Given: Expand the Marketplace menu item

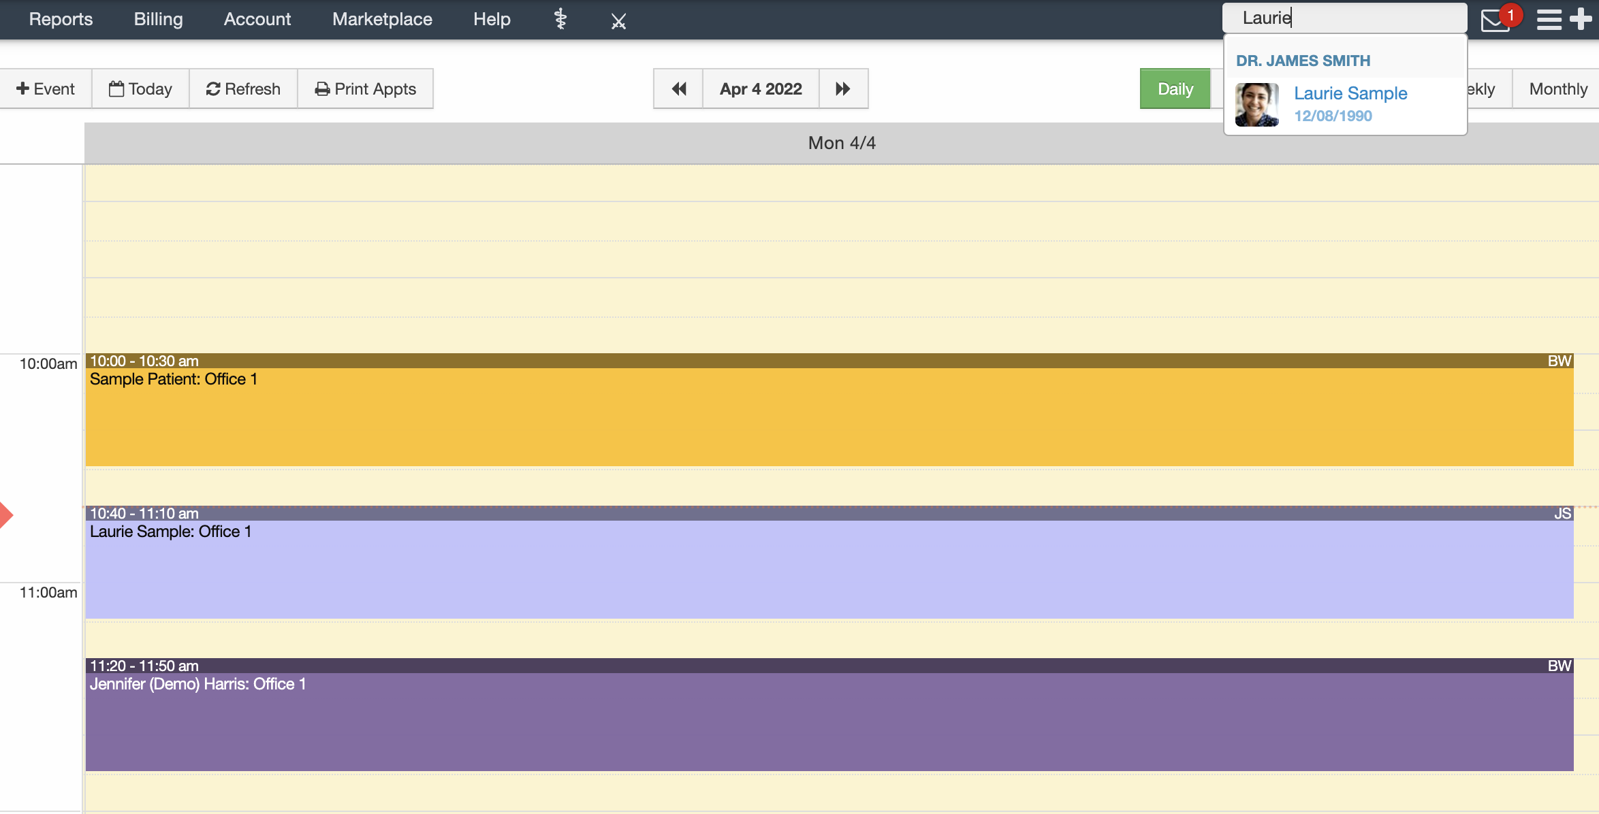Looking at the screenshot, I should pos(383,18).
